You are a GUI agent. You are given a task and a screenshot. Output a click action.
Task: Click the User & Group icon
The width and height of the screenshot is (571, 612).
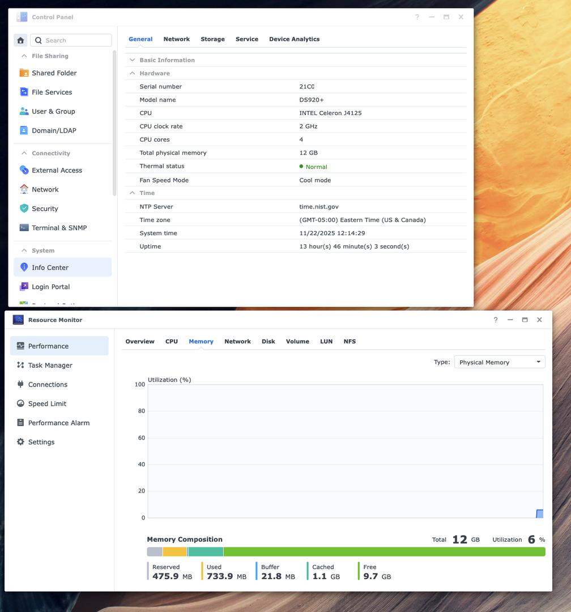point(24,111)
